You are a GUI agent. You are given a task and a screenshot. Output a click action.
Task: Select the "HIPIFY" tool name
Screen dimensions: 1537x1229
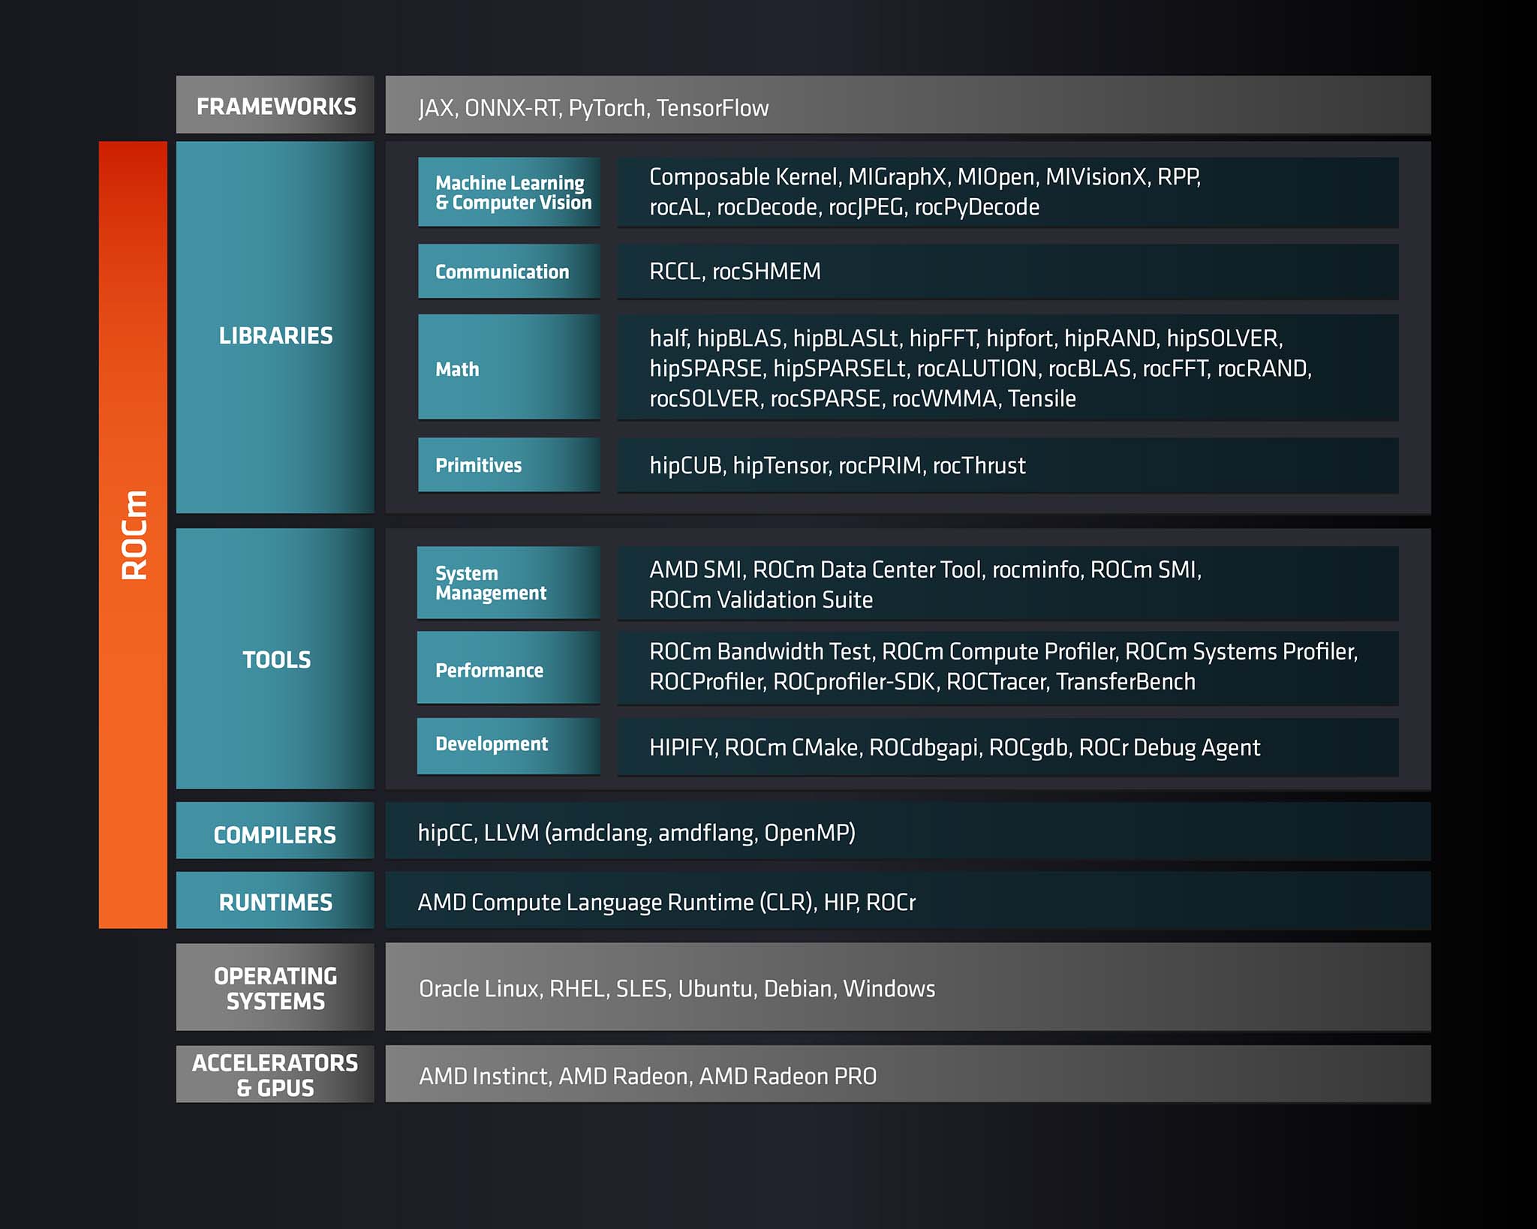[681, 748]
